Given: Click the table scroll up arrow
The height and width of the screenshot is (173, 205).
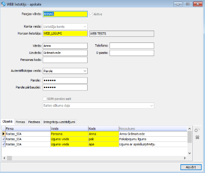Looking at the screenshot, I should pyautogui.click(x=190, y=129).
